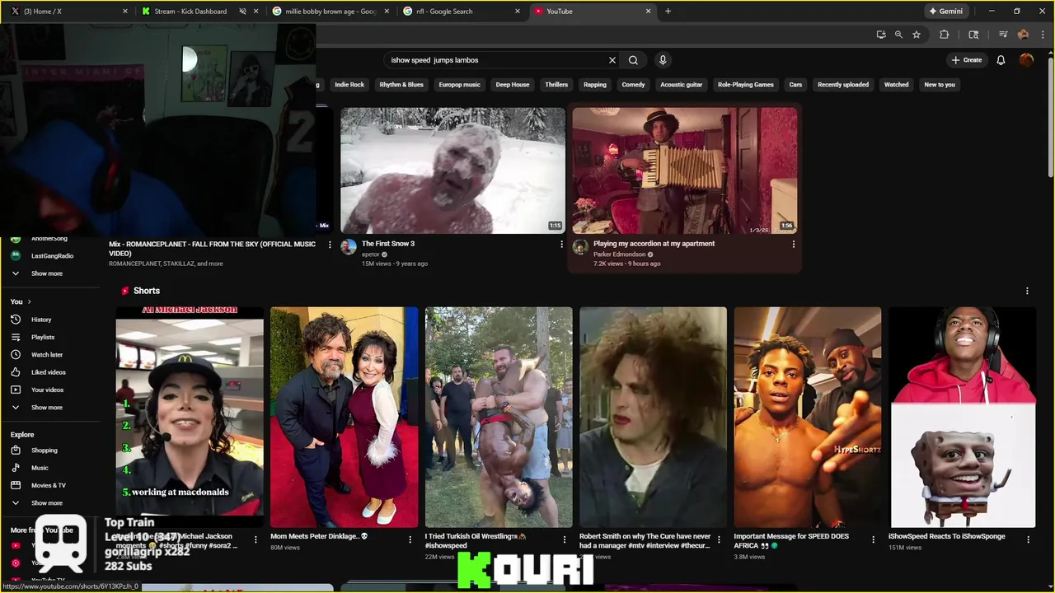Screen dimensions: 1055x593
Task: Open options menu for The First Snow 3
Action: (562, 245)
